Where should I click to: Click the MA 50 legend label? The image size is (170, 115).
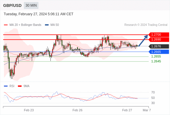55,25
